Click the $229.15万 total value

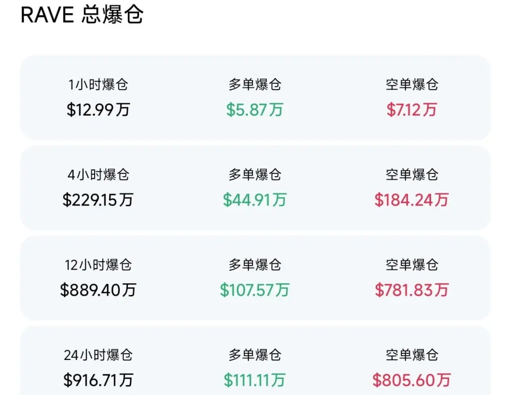pos(98,200)
